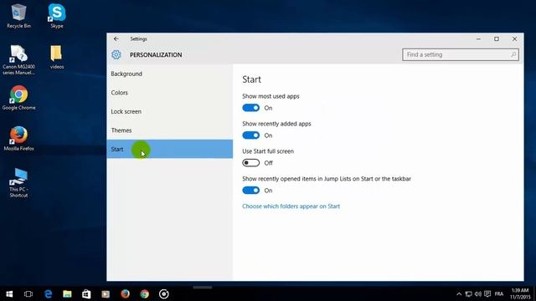536x301 pixels.
Task: Close the Settings window
Action: 514,39
